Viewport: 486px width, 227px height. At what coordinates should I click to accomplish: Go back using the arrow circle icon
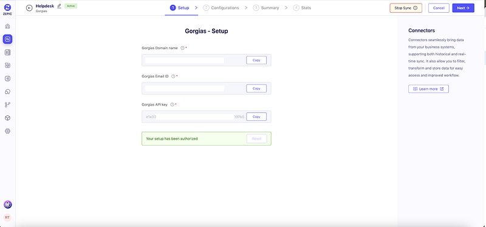tap(29, 8)
